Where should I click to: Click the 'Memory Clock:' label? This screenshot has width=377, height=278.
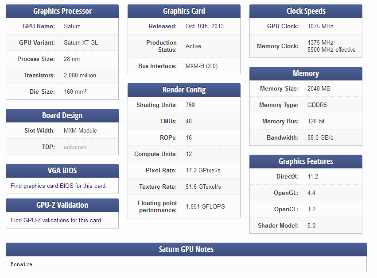tap(278, 46)
